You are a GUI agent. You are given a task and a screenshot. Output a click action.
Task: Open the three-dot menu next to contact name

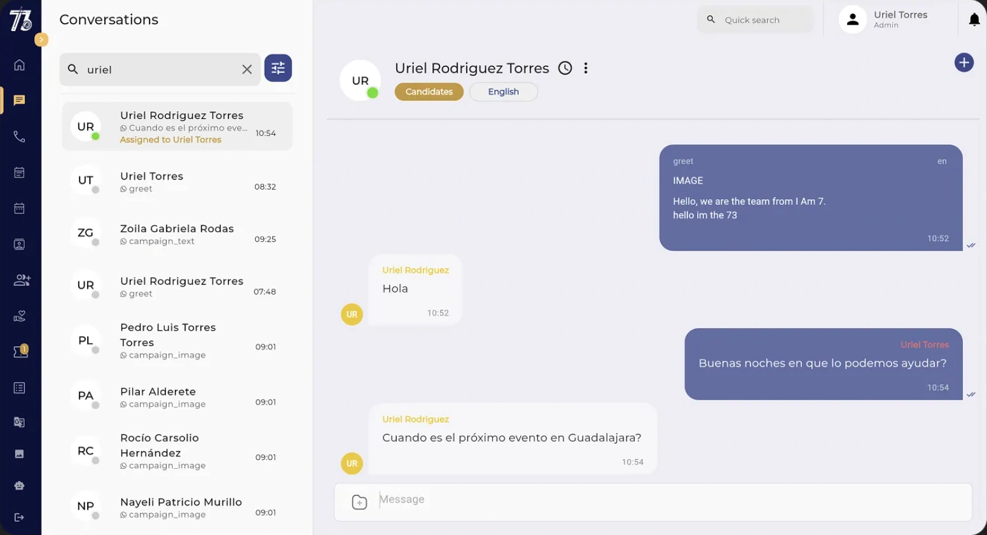[x=586, y=67]
